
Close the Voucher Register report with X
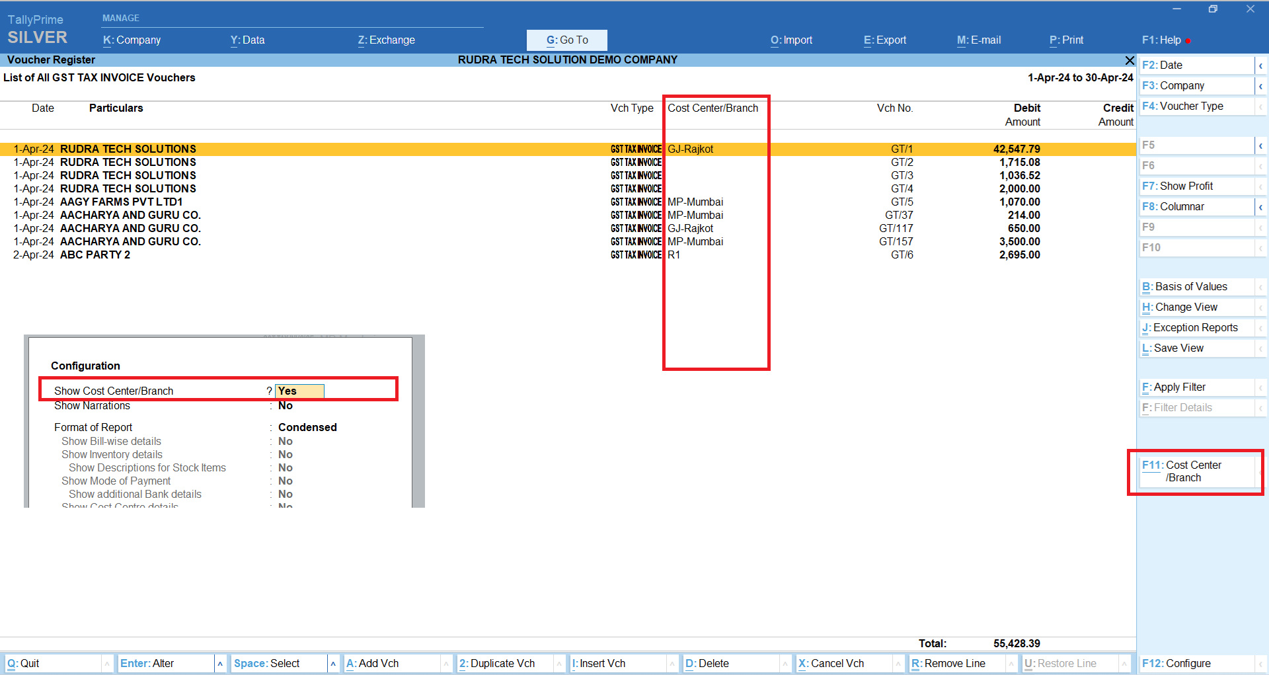pos(1130,60)
